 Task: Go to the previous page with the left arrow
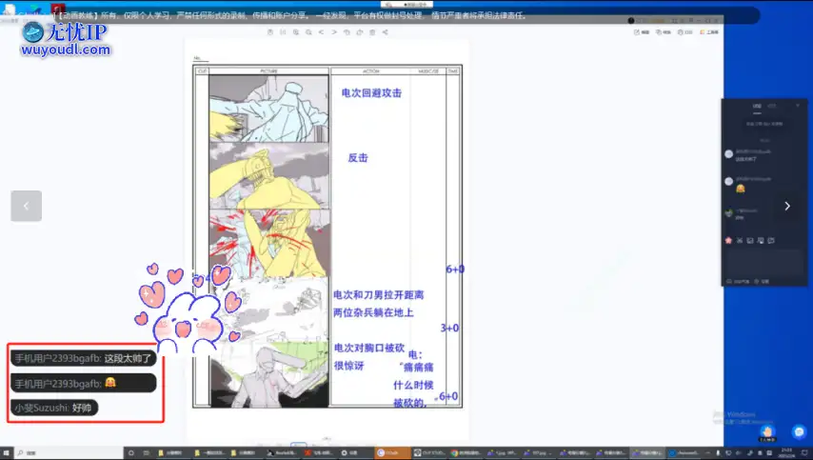point(26,206)
